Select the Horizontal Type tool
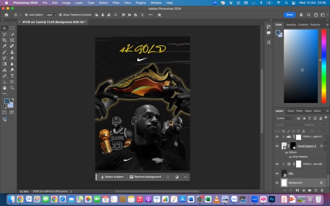Viewport: 330px width, 206px height. [x=12, y=76]
